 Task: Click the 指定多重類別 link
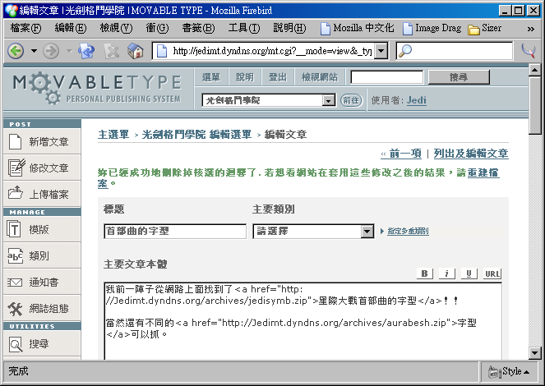tap(408, 231)
